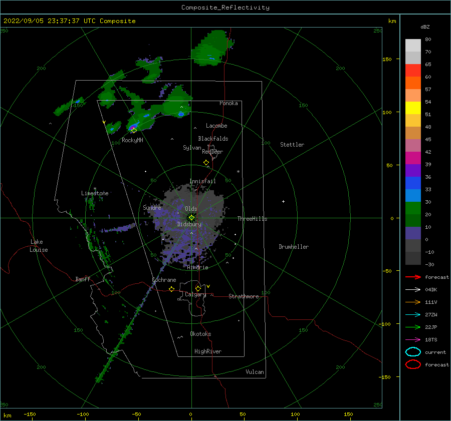Pick the orange 60 dBZ swatch
Image resolution: width=451 pixels, height=421 pixels.
[x=413, y=83]
